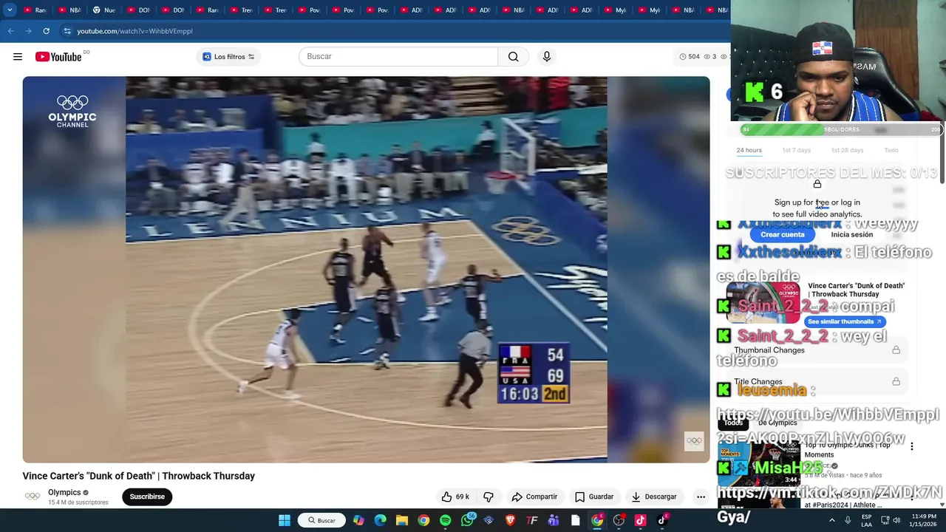Like the video with 69 k likes
946x532 pixels.
click(455, 497)
